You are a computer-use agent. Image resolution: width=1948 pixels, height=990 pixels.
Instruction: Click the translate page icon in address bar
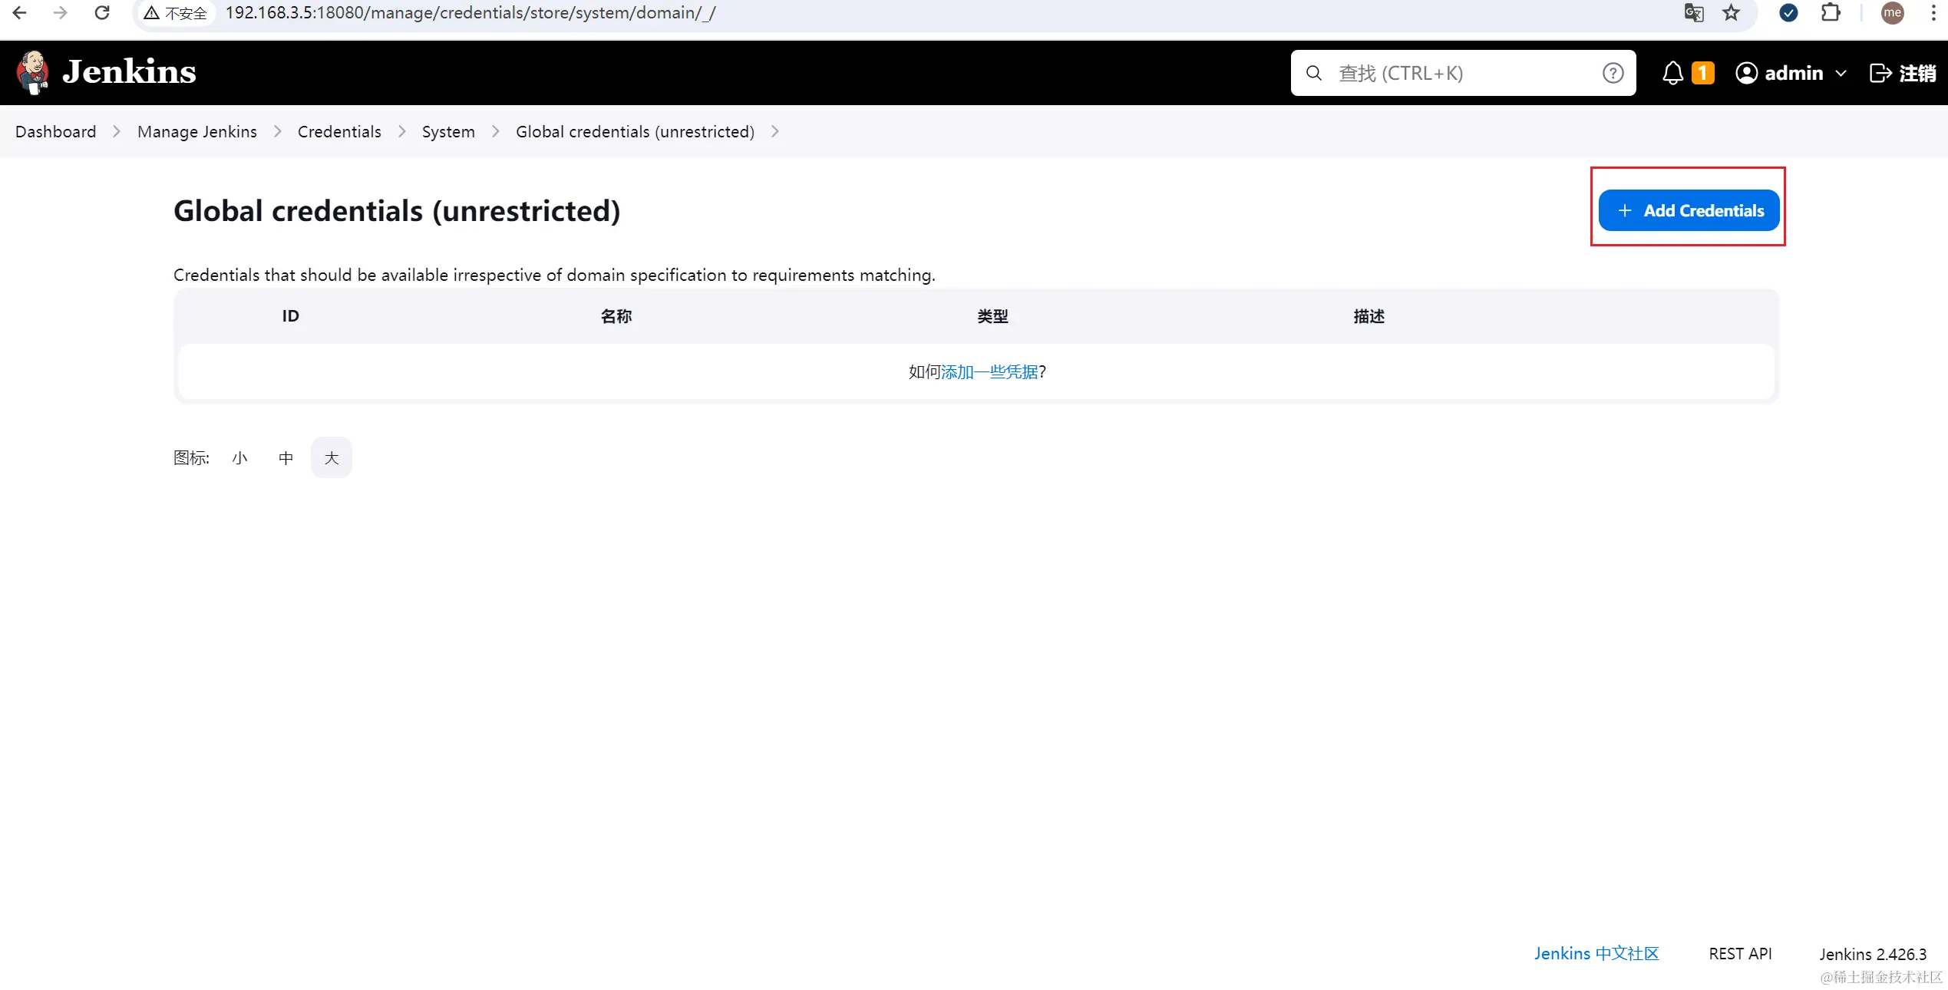tap(1693, 13)
